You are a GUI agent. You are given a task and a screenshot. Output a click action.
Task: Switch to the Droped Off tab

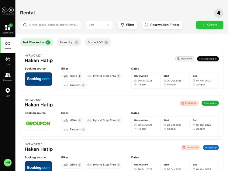pos(98,42)
